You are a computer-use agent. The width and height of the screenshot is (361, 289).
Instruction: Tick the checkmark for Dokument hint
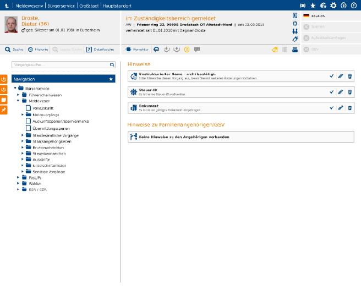tap(331, 108)
